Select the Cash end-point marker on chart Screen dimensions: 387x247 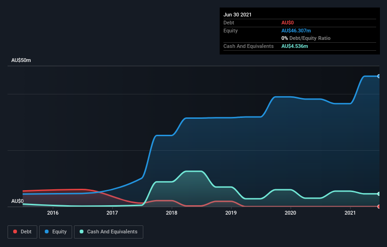[379, 193]
